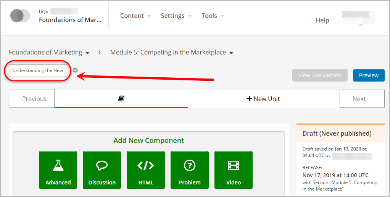Viewport: 390px width, 197px height.
Task: Go to the Previous unit
Action: tap(32, 99)
